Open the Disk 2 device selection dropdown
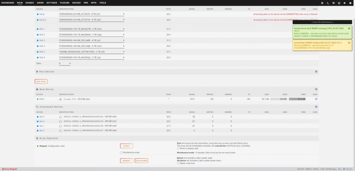Screen dimensions: 355x171 (x=92, y=35)
